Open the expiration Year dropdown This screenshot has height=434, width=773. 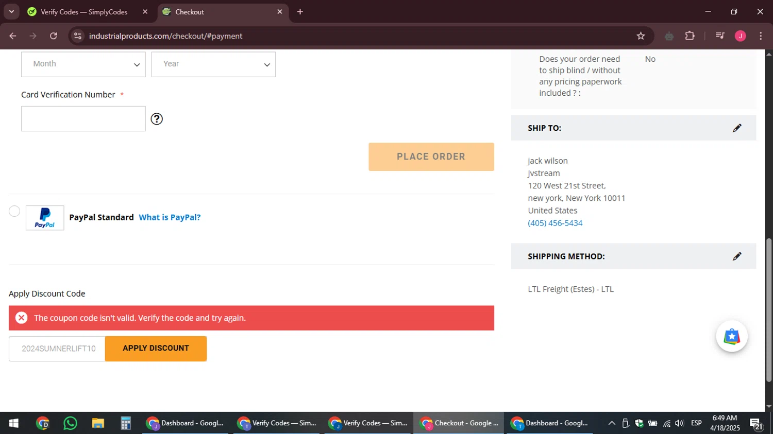213,64
